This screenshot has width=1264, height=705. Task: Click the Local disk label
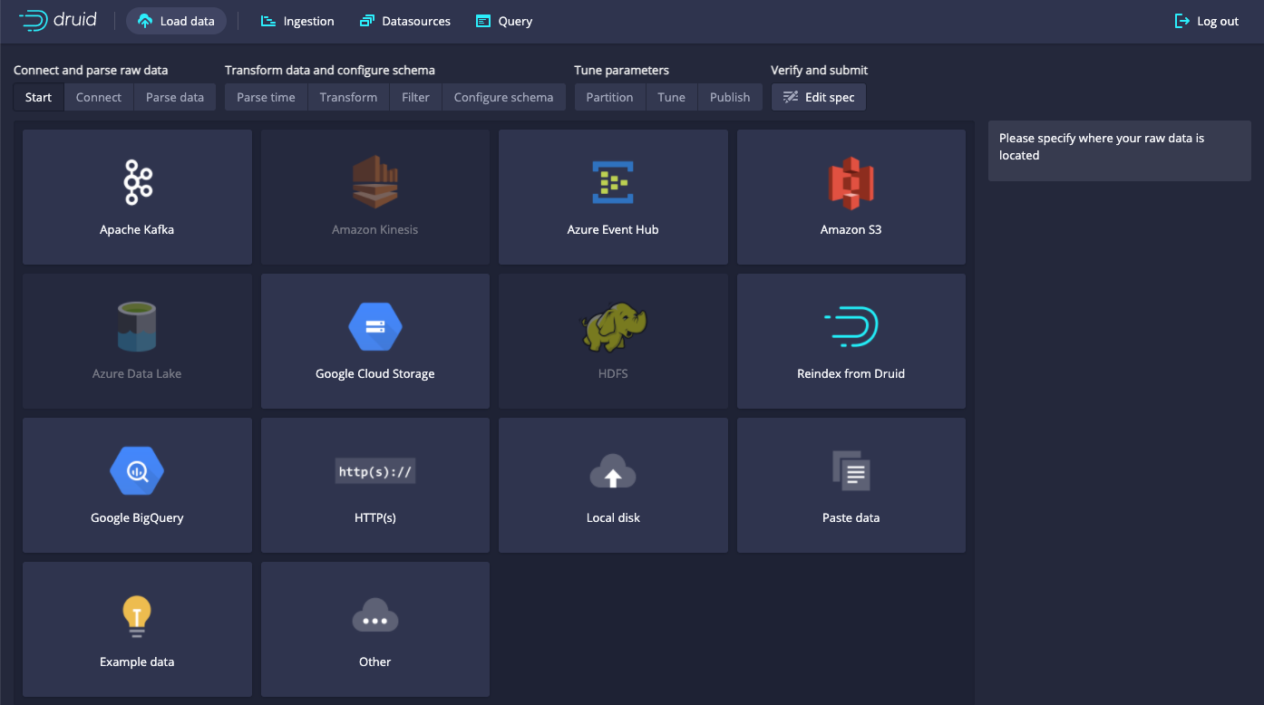613,517
